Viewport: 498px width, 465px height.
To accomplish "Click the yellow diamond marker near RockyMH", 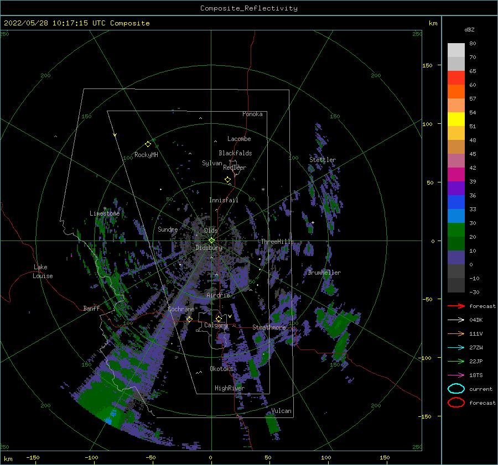I will (x=148, y=144).
